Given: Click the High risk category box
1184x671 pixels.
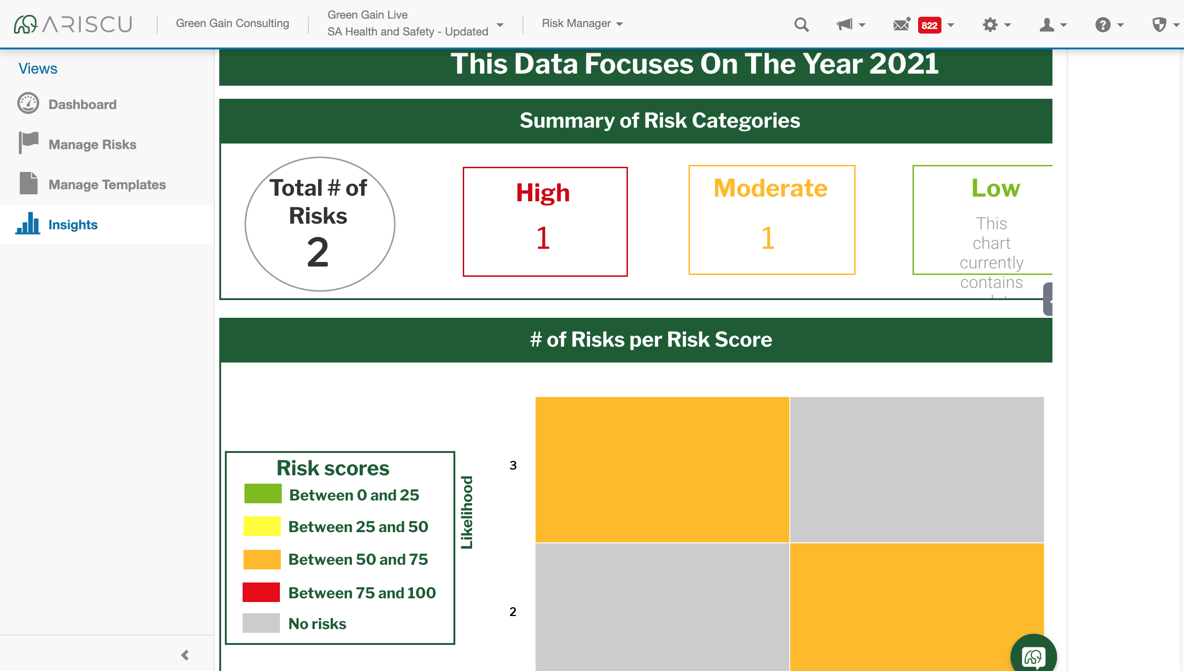Looking at the screenshot, I should [x=545, y=222].
